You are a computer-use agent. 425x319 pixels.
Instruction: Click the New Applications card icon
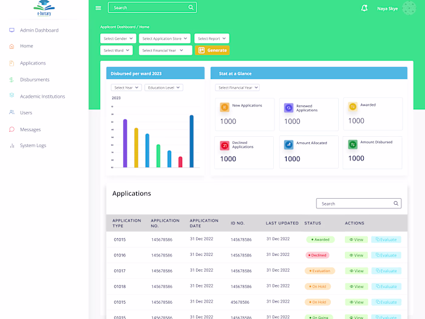225,108
